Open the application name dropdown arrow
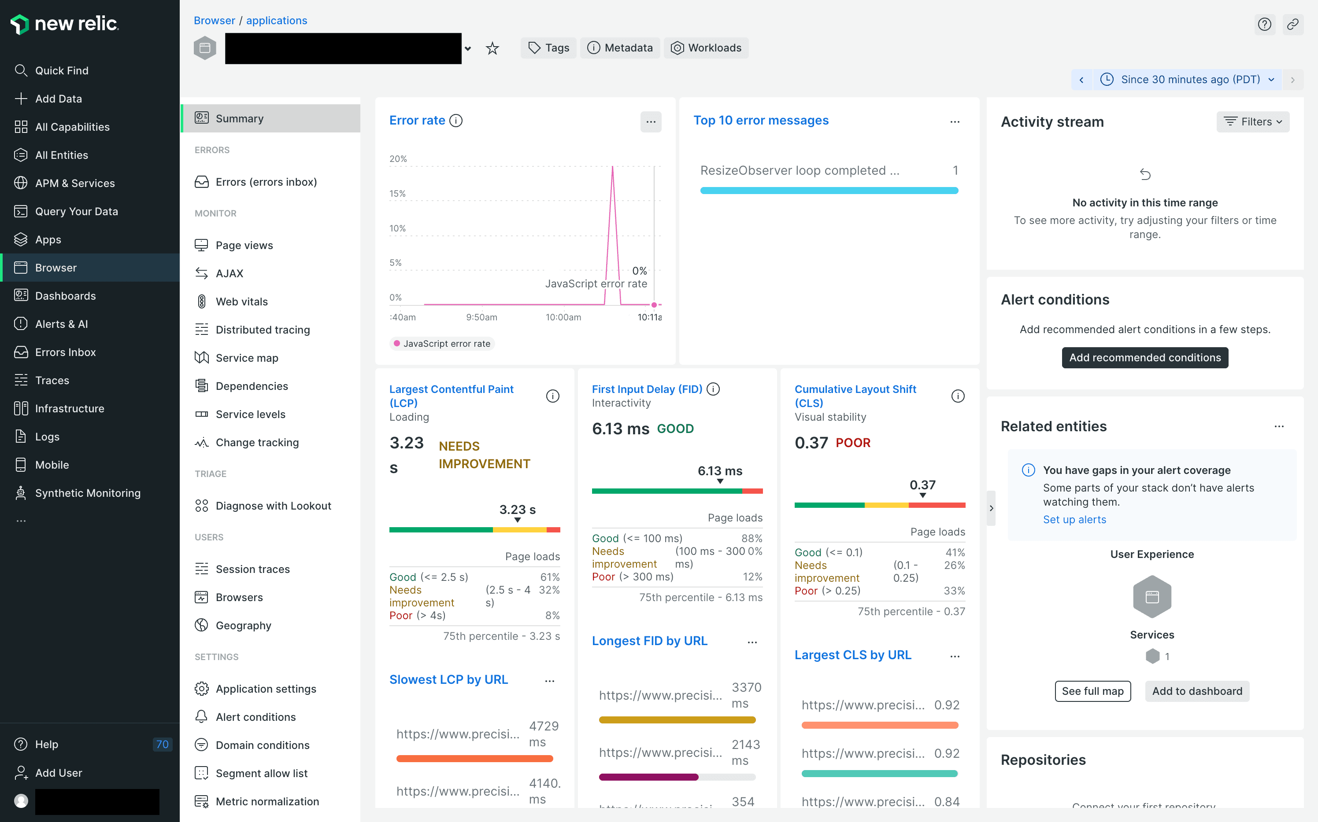This screenshot has height=822, width=1318. 467,48
